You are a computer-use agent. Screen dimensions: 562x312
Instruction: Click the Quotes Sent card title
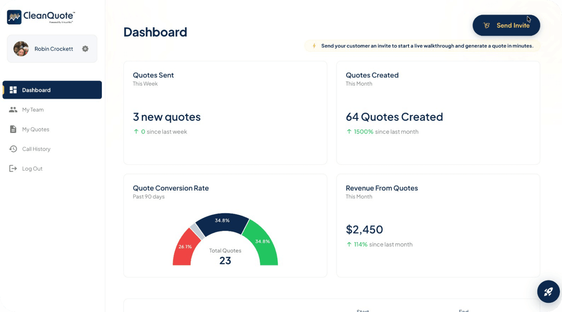[x=153, y=75]
